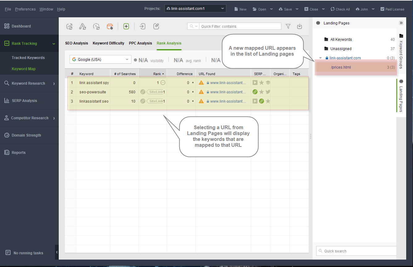Viewport: 413px width, 267px height.
Task: Expand the Close button dropdown arrow
Action: point(323,9)
